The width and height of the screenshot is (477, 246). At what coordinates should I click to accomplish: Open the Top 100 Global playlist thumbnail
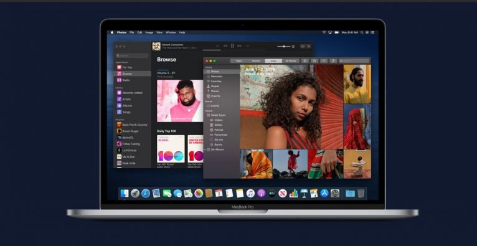171,149
